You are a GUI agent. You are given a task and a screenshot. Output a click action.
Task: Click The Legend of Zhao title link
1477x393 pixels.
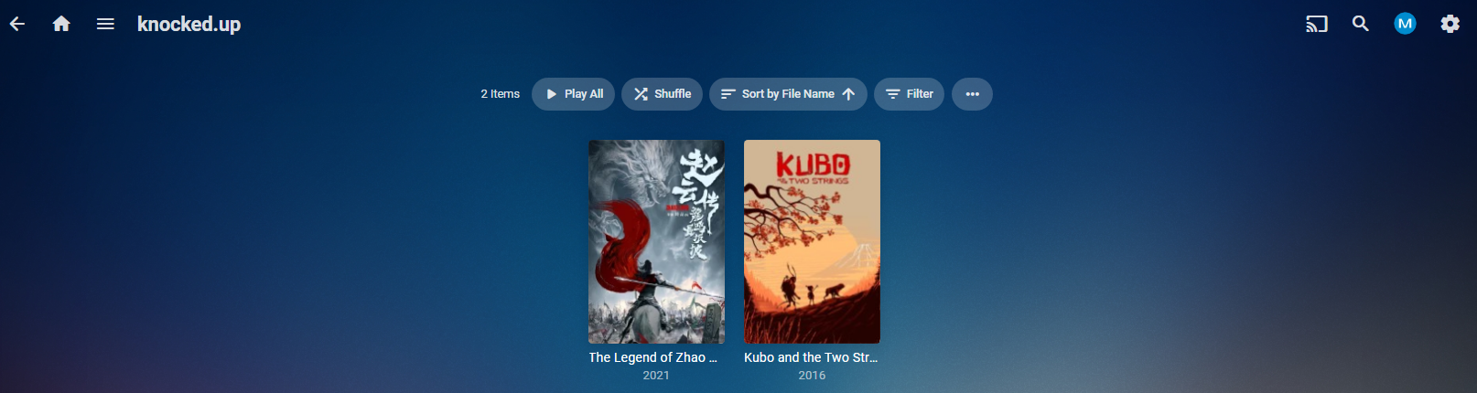[x=653, y=357]
